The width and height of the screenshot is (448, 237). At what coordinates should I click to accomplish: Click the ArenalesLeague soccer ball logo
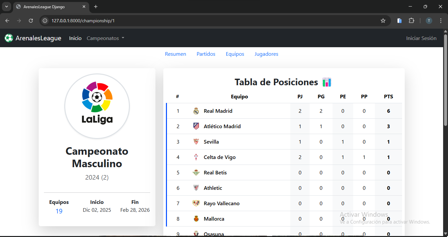click(9, 38)
